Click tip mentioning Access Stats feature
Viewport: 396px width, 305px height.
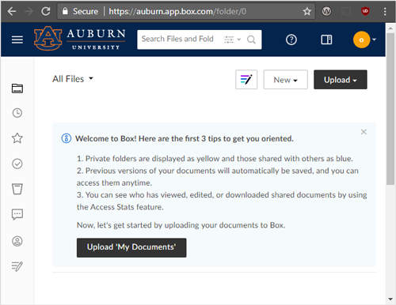[x=222, y=201]
